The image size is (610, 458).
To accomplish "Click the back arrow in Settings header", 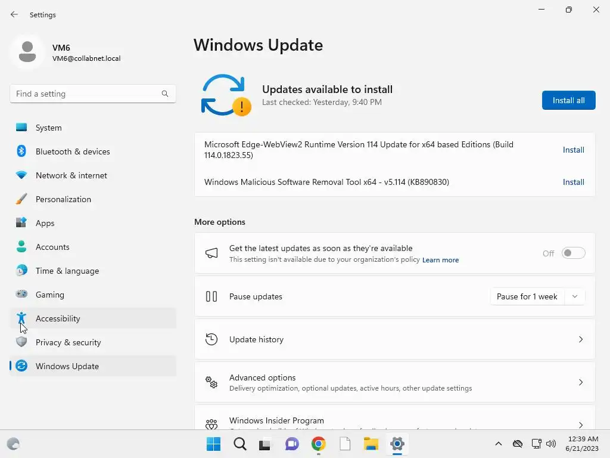I will point(14,14).
